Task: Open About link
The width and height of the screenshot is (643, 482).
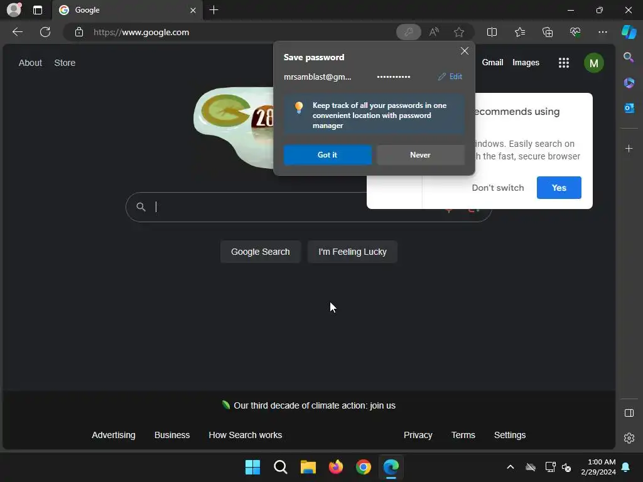Action: tap(30, 63)
